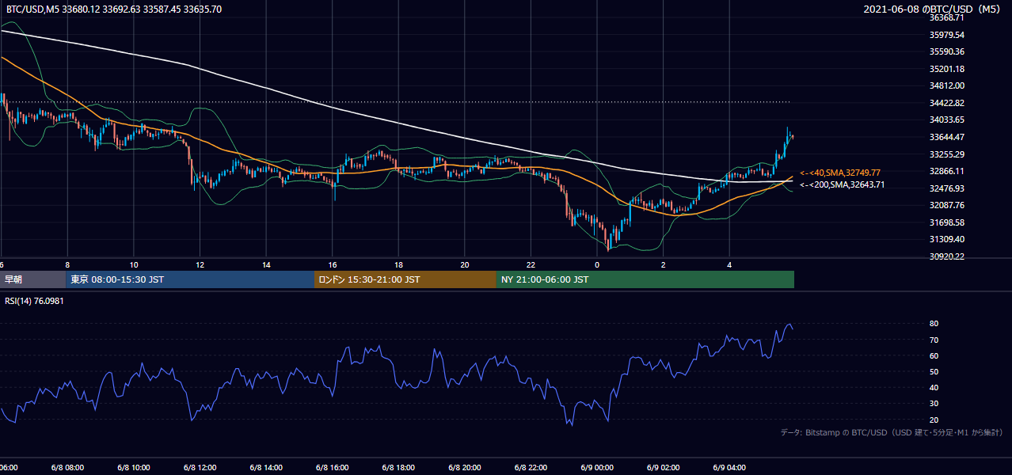Image resolution: width=1012 pixels, height=475 pixels.
Task: Click the NY 21:00-06:00 JST session bar
Action: point(645,279)
